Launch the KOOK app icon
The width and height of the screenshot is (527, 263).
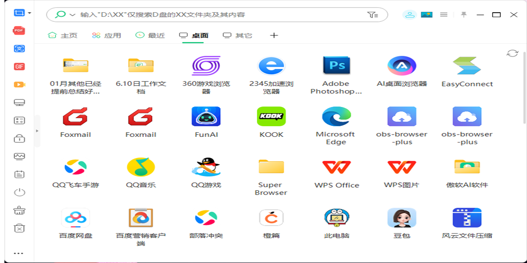click(271, 117)
